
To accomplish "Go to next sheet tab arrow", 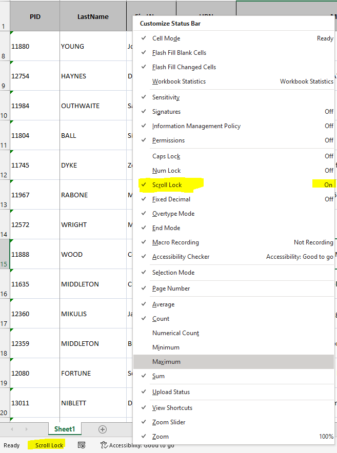I will pyautogui.click(x=26, y=429).
